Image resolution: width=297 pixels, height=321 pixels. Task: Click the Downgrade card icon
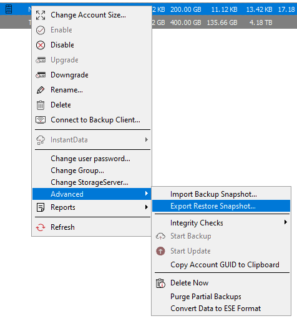(41, 75)
